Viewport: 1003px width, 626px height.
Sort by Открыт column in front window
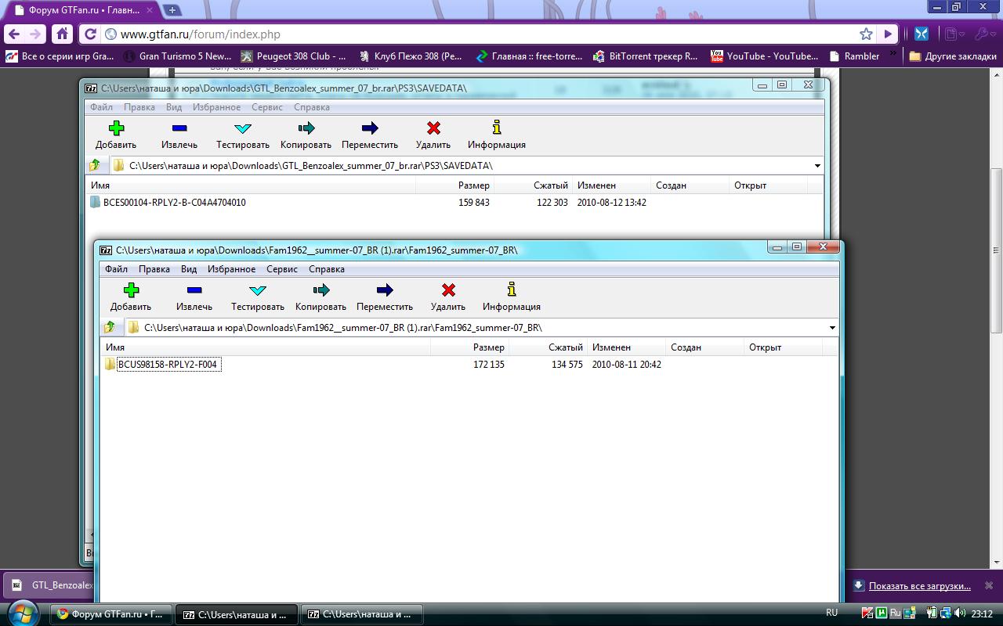point(783,347)
